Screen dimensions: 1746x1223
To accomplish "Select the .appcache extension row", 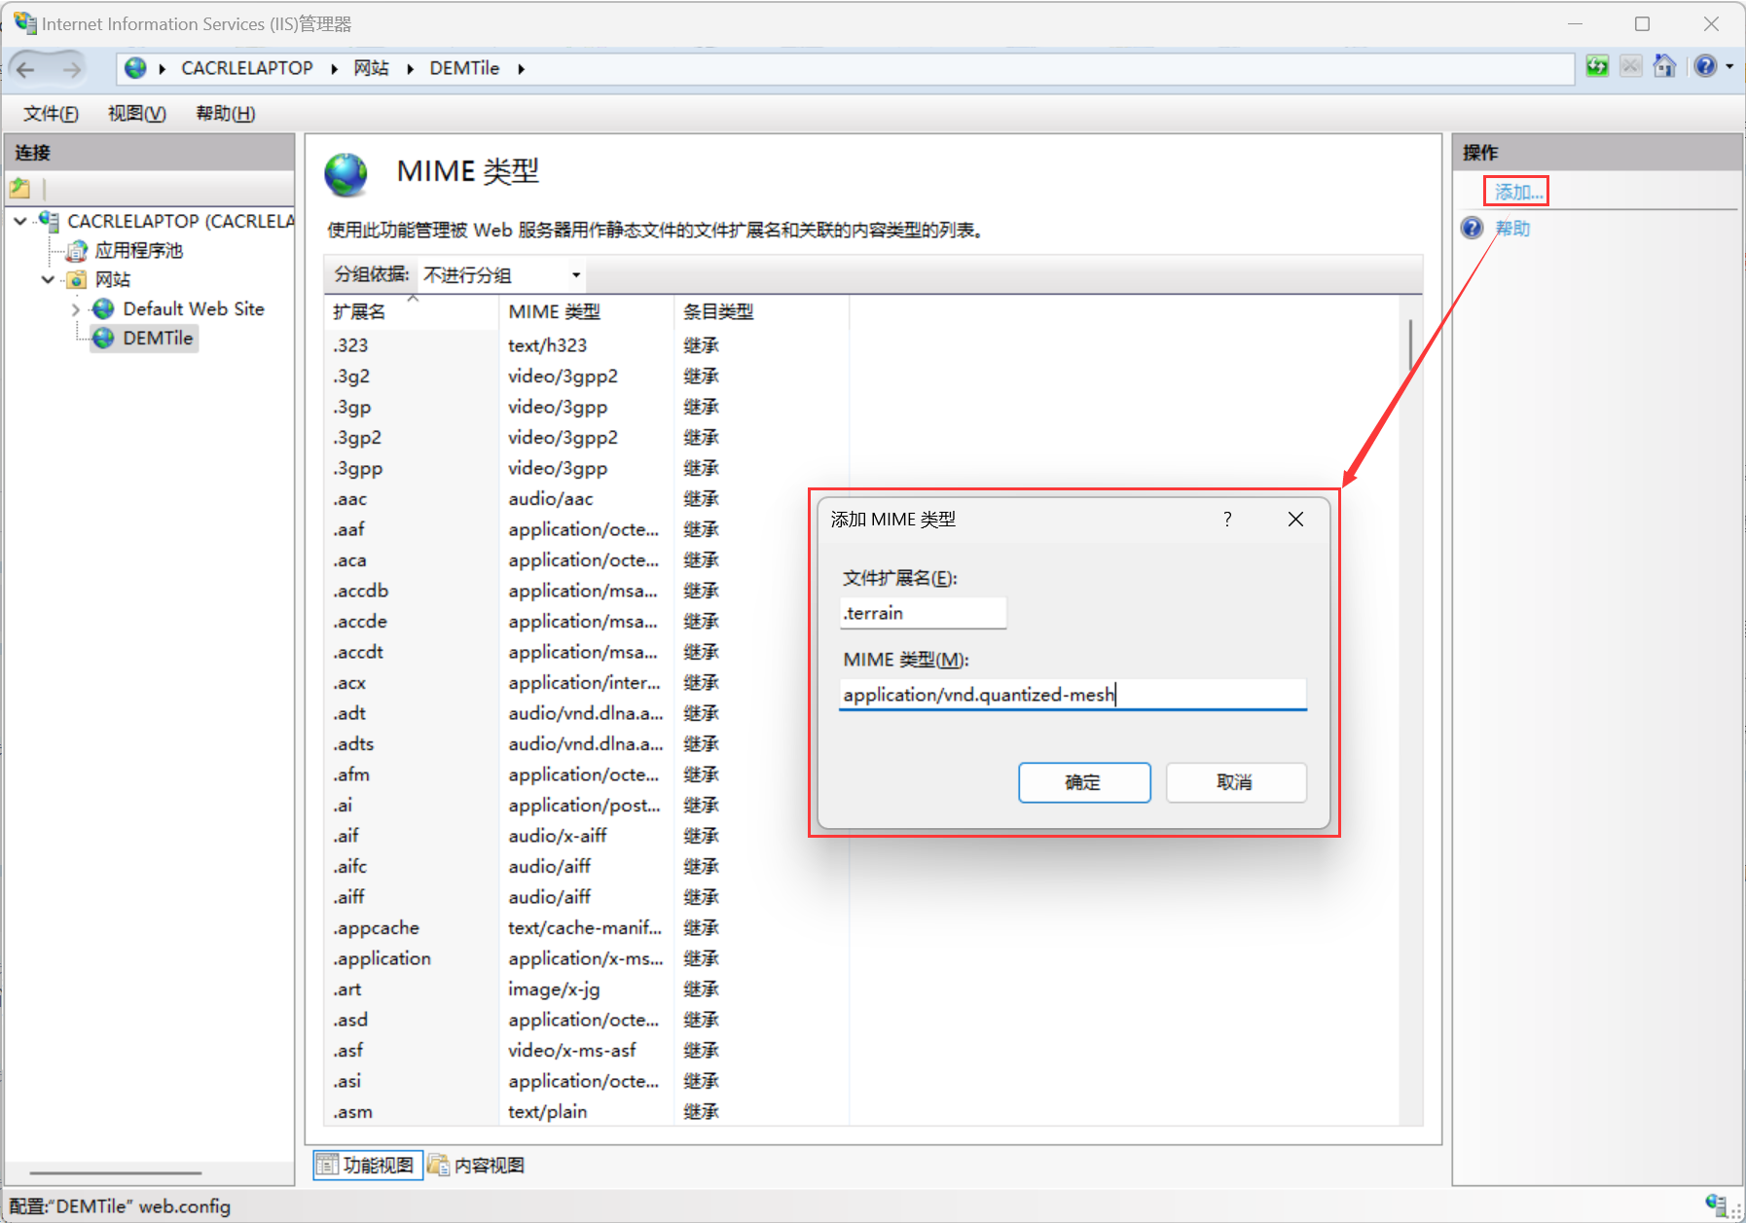I will (x=587, y=928).
